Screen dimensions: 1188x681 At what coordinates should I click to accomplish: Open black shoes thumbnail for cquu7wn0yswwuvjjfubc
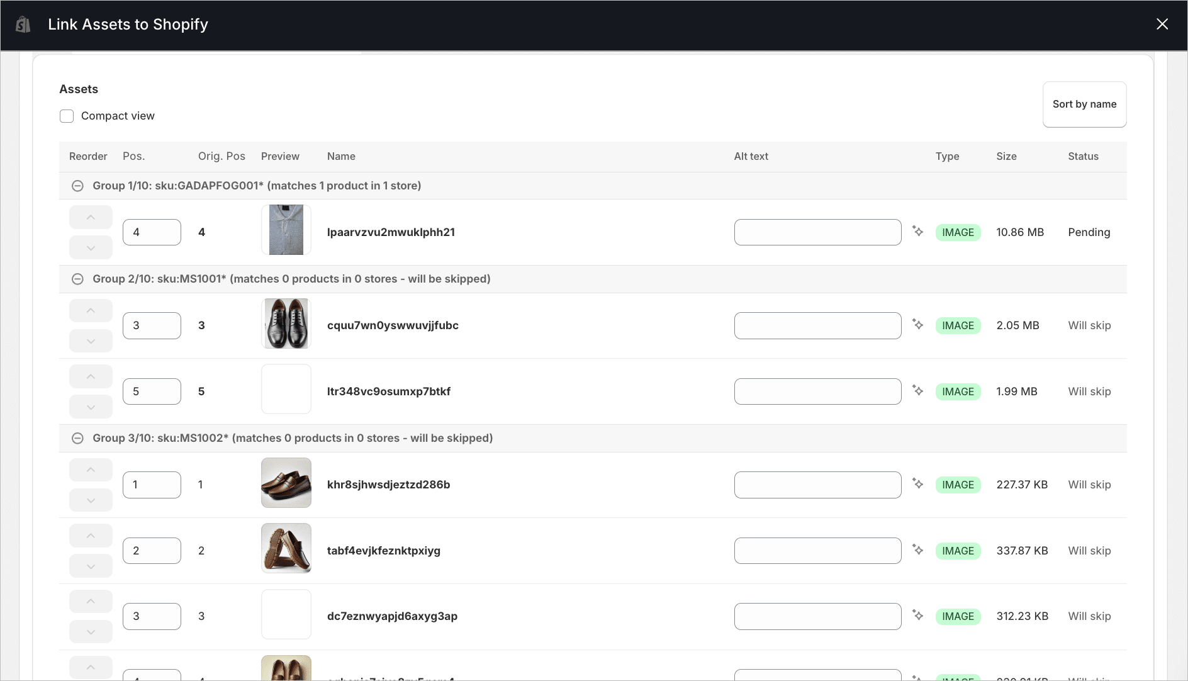[286, 324]
